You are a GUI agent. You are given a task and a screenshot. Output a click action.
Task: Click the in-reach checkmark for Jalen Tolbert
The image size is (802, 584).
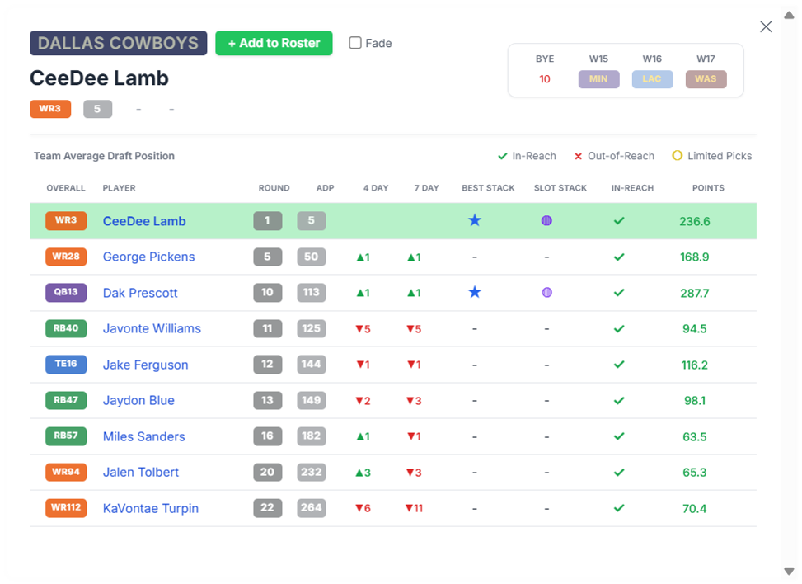click(619, 472)
